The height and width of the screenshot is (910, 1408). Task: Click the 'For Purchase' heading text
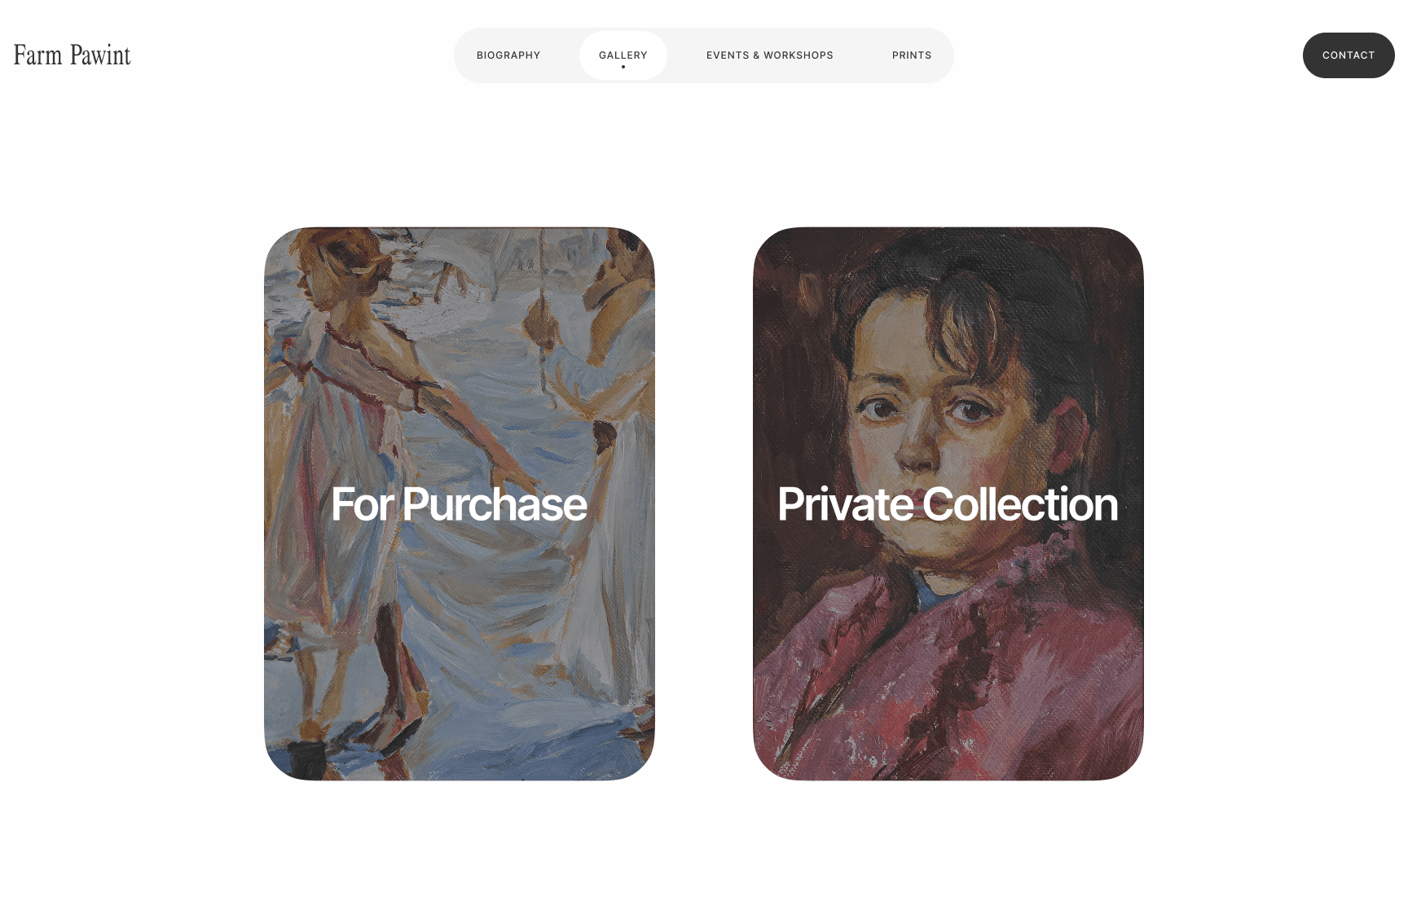[x=459, y=504]
